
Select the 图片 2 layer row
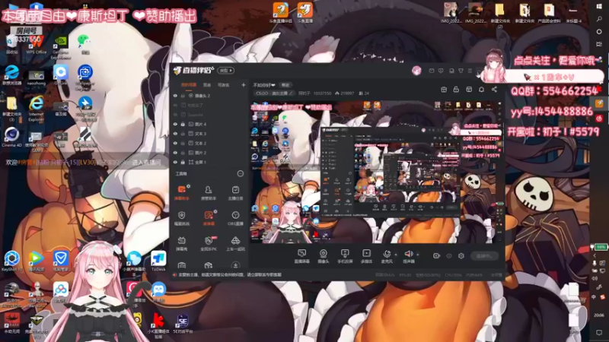[x=210, y=153]
